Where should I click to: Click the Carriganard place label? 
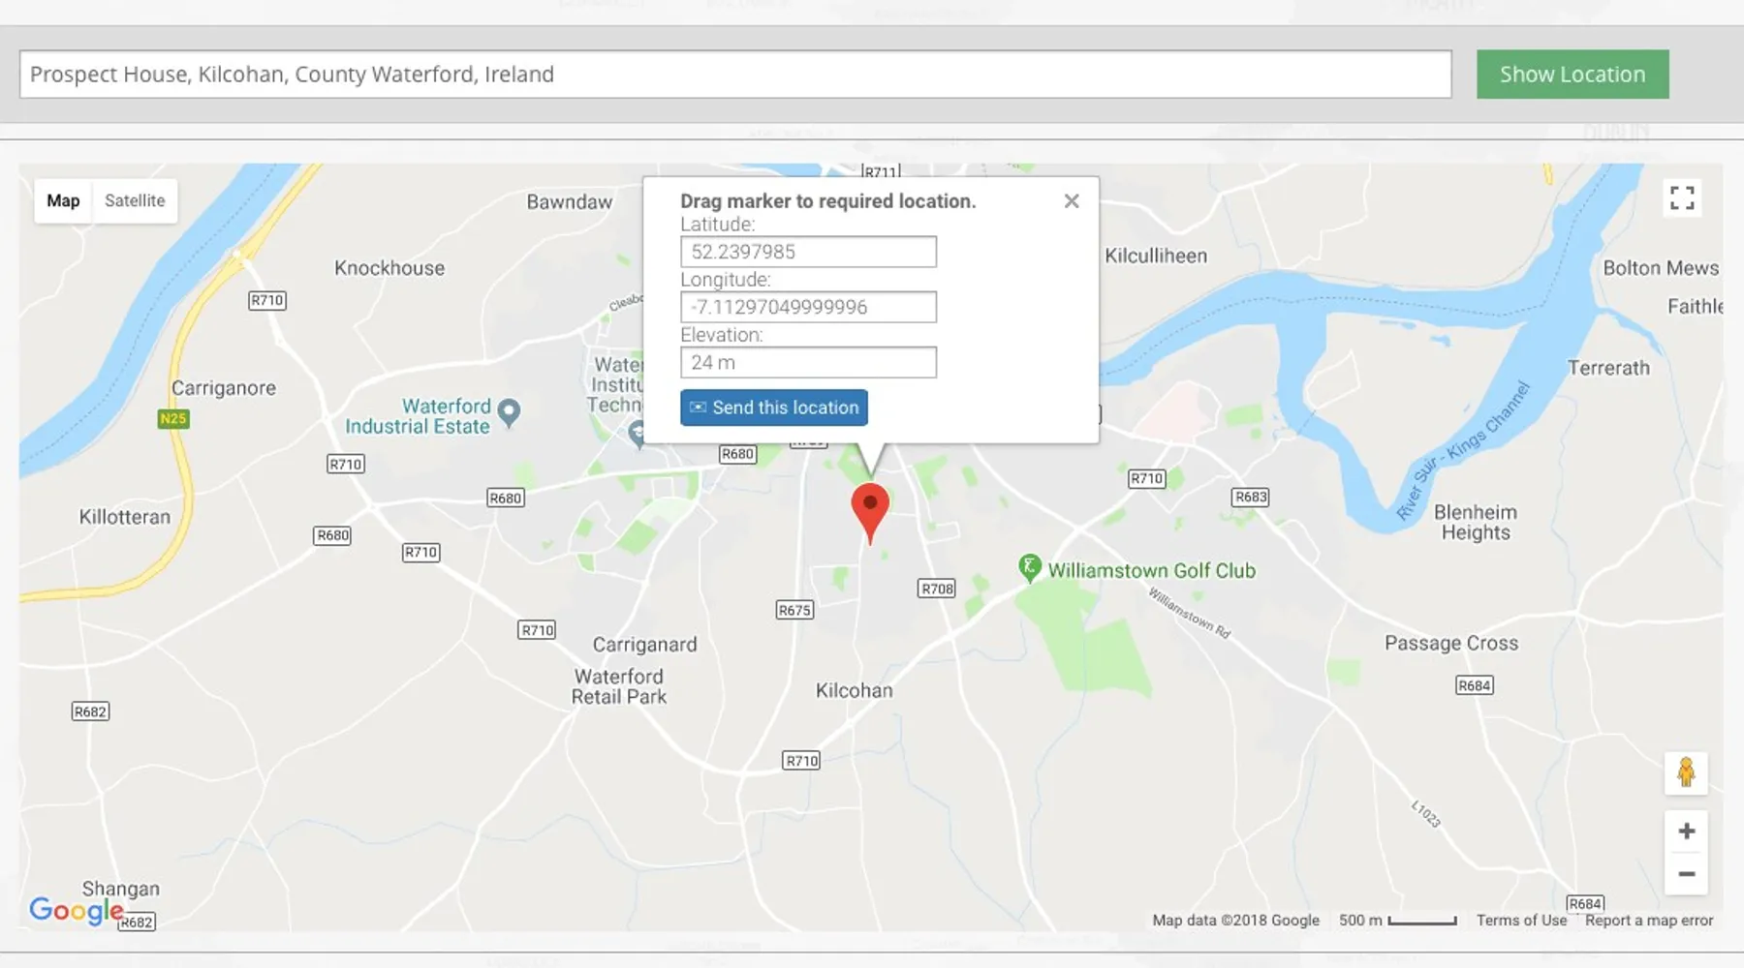click(644, 645)
